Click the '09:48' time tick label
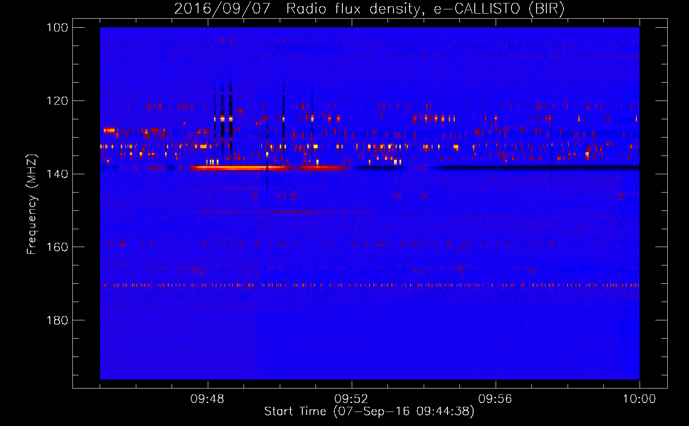This screenshot has width=689, height=426. tap(207, 399)
